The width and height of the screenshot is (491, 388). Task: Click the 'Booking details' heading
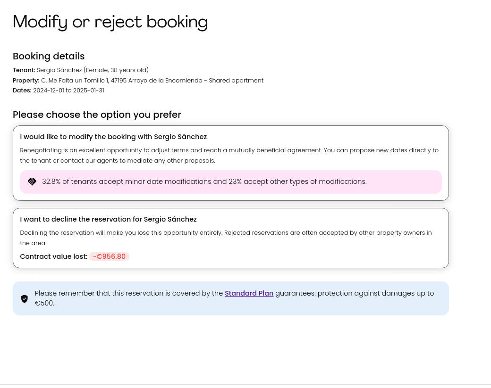tap(49, 56)
